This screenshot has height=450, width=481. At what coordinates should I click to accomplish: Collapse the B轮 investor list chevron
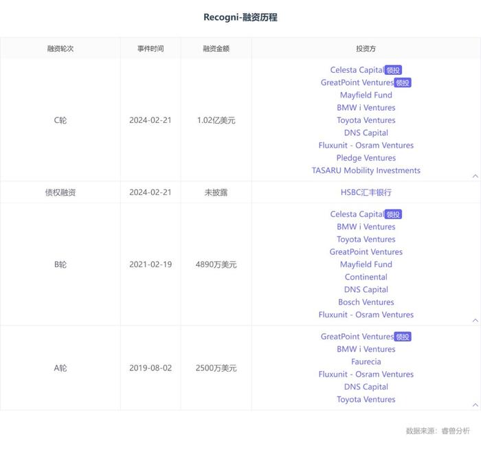pyautogui.click(x=476, y=320)
